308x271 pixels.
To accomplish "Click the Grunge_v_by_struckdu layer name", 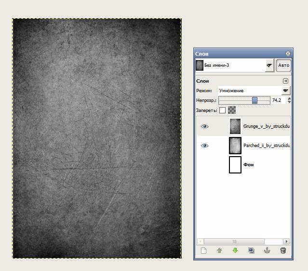I will [267, 126].
